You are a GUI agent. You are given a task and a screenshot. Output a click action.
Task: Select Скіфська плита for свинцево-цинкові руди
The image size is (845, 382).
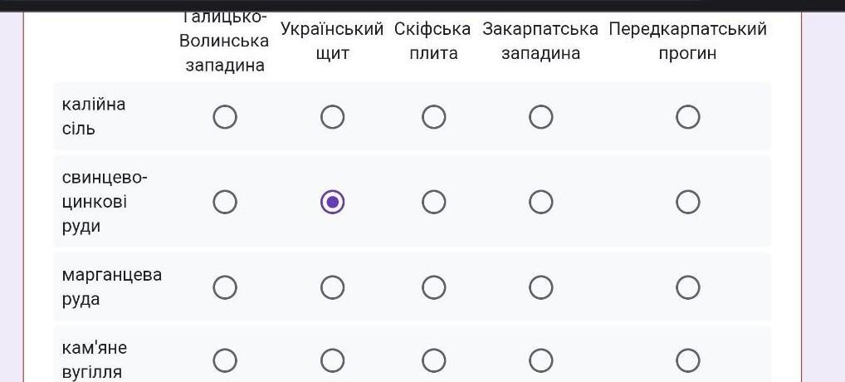(x=434, y=202)
